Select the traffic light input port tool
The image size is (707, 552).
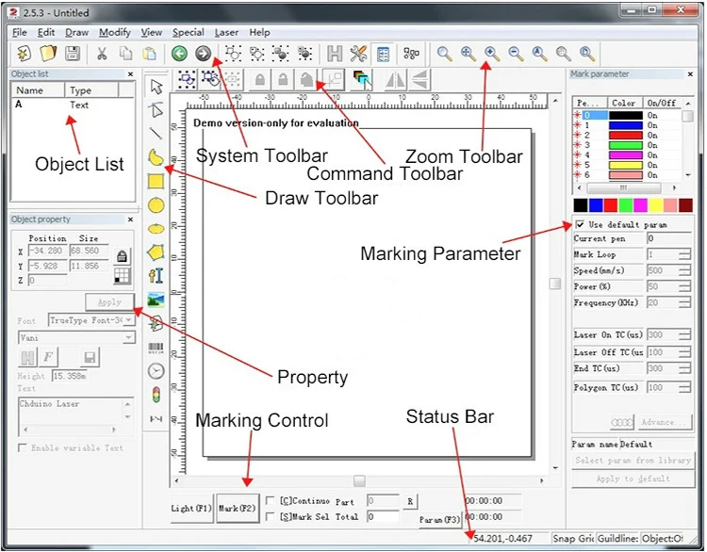156,395
